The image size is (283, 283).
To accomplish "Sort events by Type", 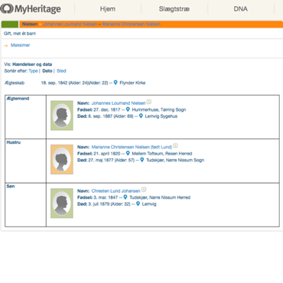I will (33, 71).
